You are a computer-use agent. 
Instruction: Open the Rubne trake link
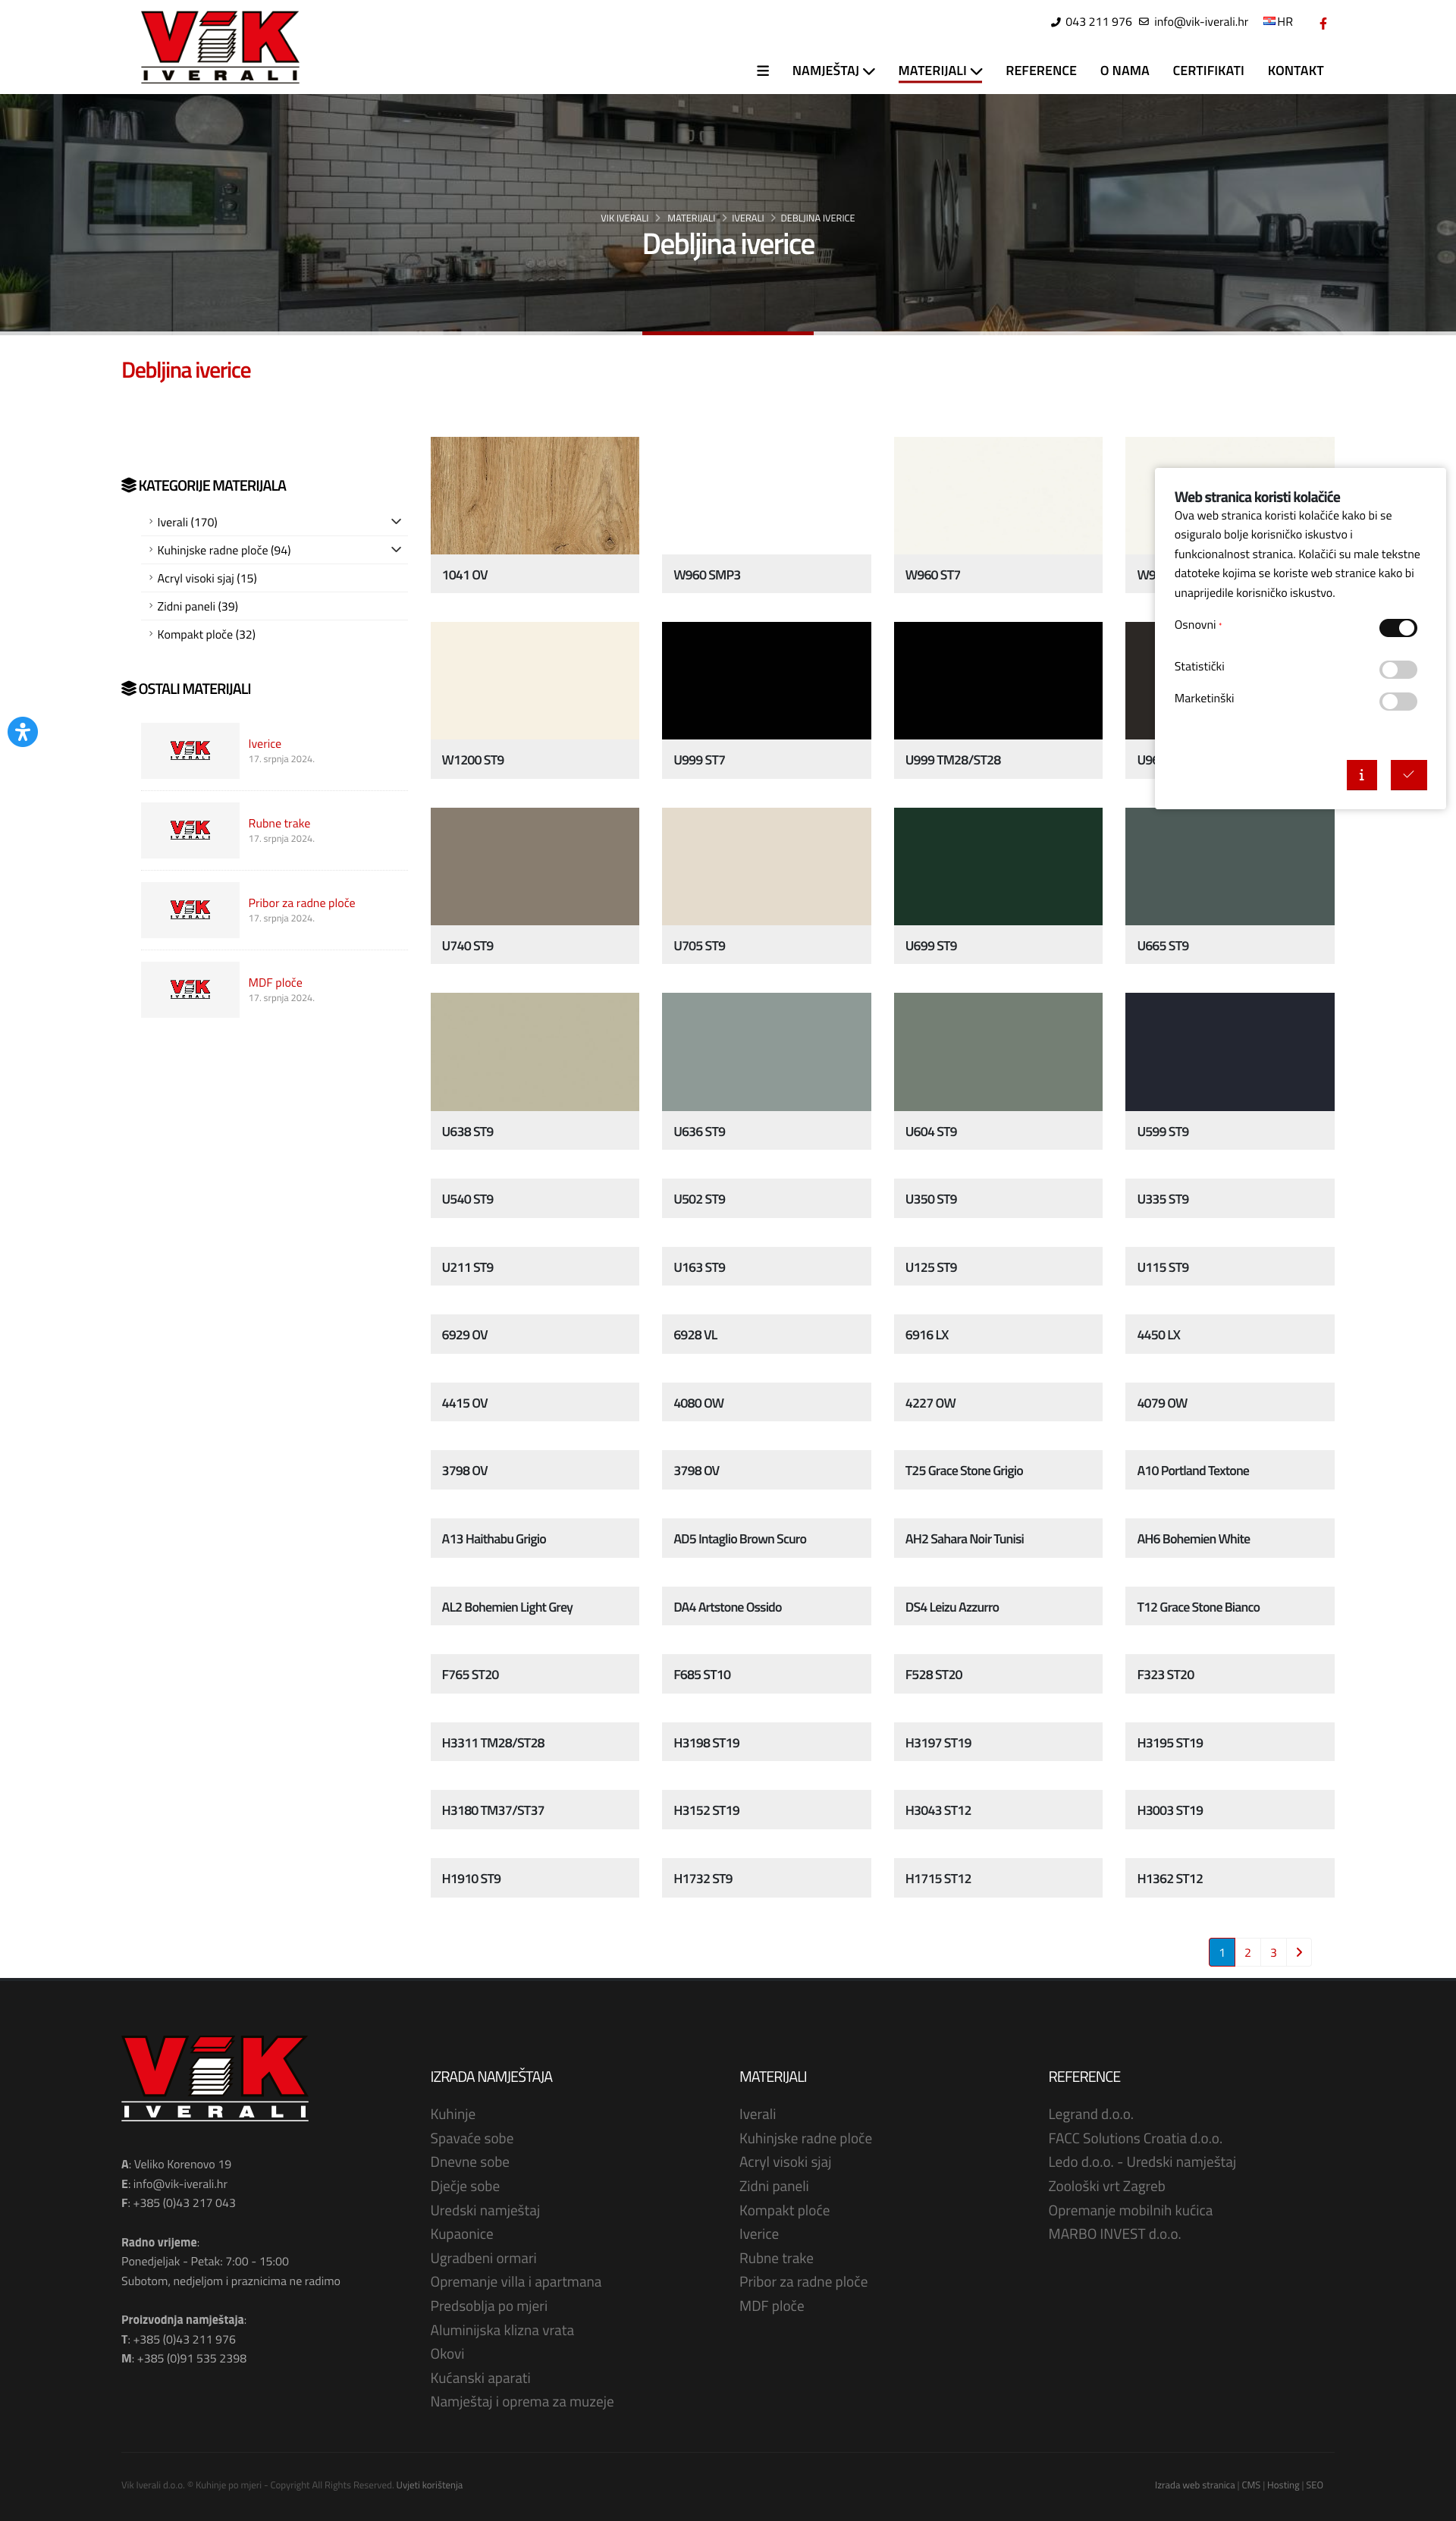tap(279, 823)
